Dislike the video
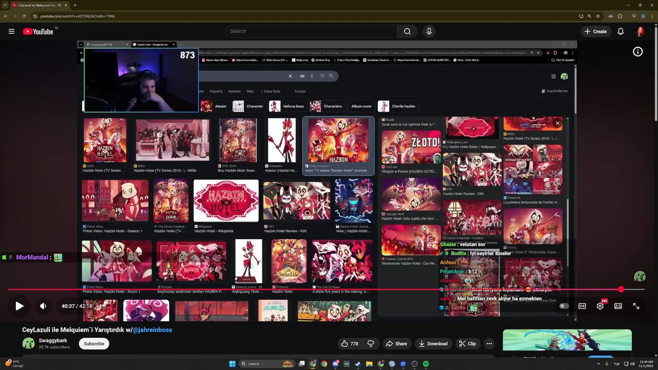Image resolution: width=658 pixels, height=370 pixels. pos(370,343)
